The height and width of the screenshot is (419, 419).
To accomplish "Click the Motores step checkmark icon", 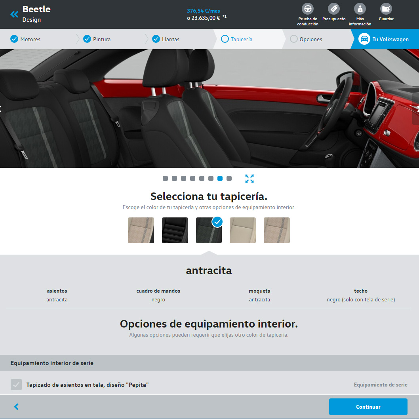I will (x=14, y=39).
